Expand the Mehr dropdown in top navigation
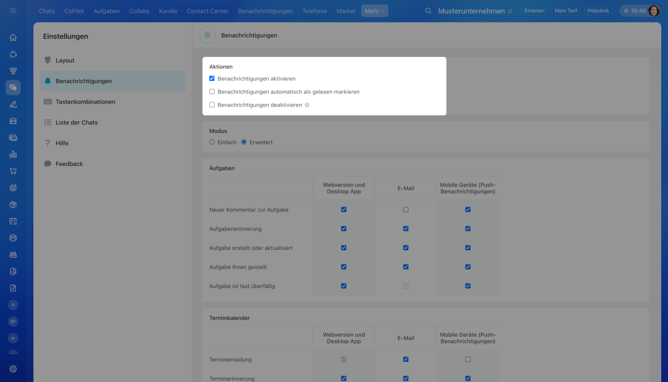The height and width of the screenshot is (382, 668). (375, 11)
